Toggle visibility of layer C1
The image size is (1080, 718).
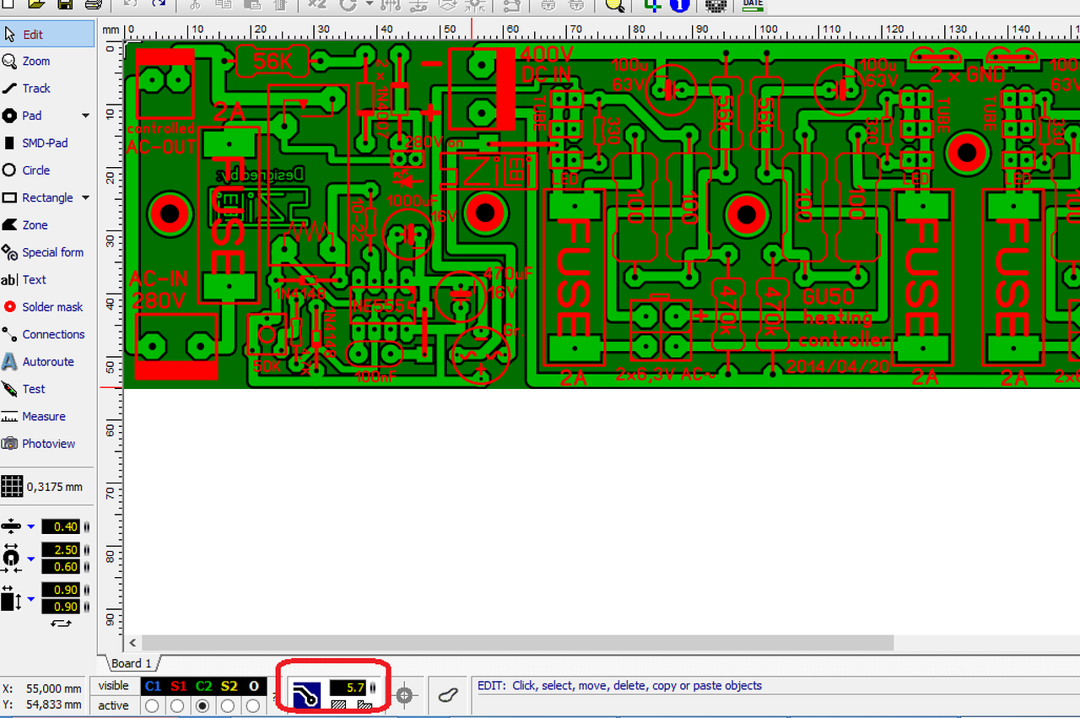(152, 686)
